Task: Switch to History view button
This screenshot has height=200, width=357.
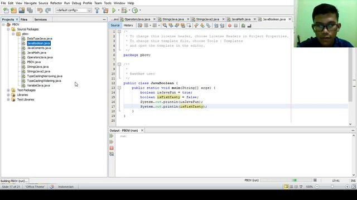Action: pyautogui.click(x=128, y=26)
